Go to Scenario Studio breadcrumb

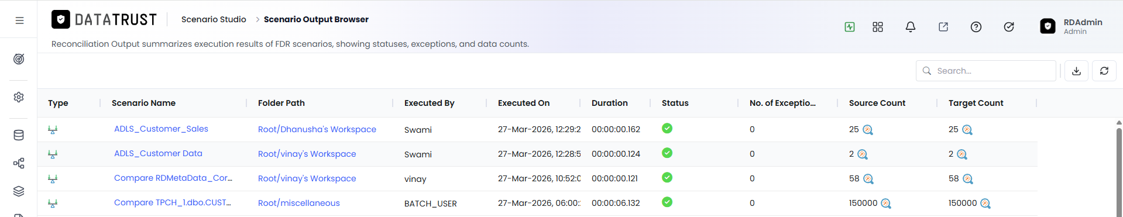[x=214, y=19]
